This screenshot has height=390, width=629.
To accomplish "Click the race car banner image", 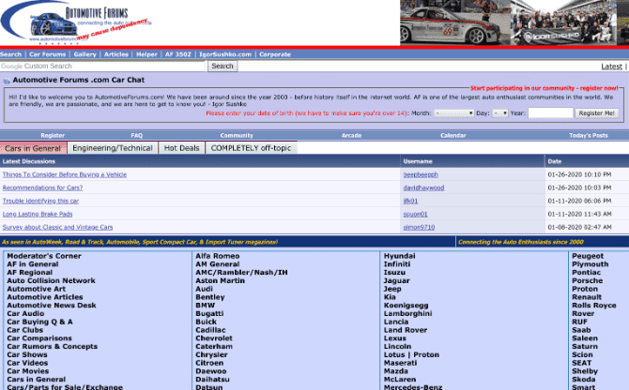I will (514, 22).
